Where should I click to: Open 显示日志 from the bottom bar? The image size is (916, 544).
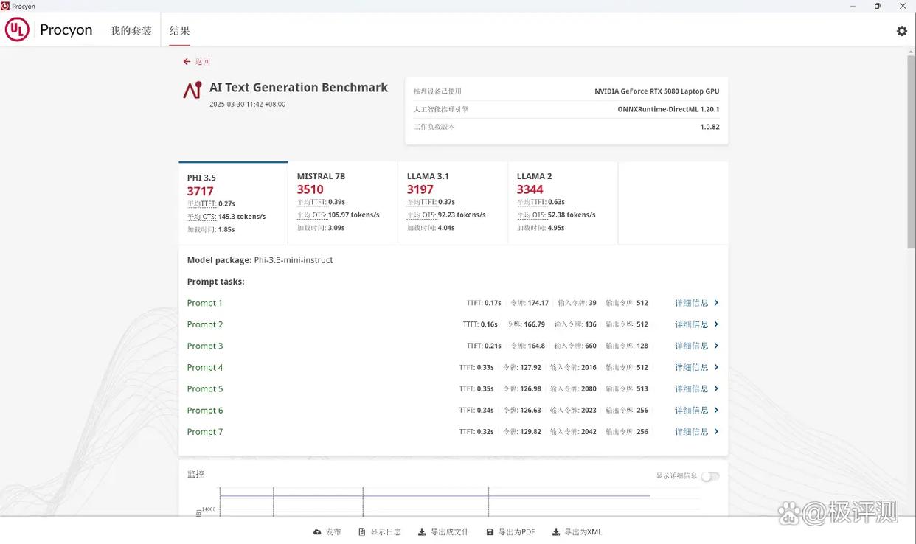[380, 532]
